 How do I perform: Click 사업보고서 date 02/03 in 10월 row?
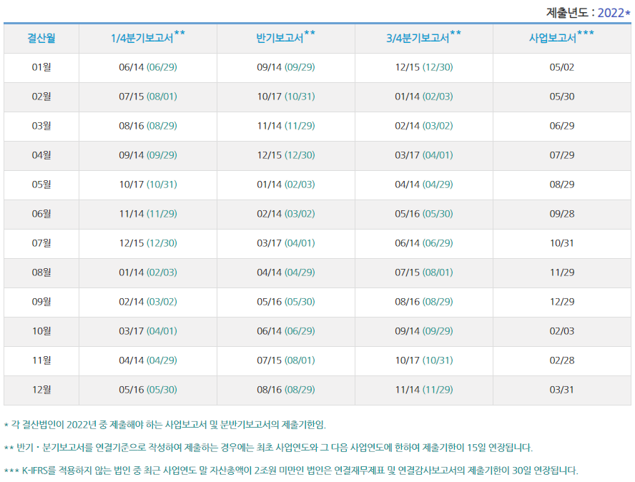(x=561, y=331)
